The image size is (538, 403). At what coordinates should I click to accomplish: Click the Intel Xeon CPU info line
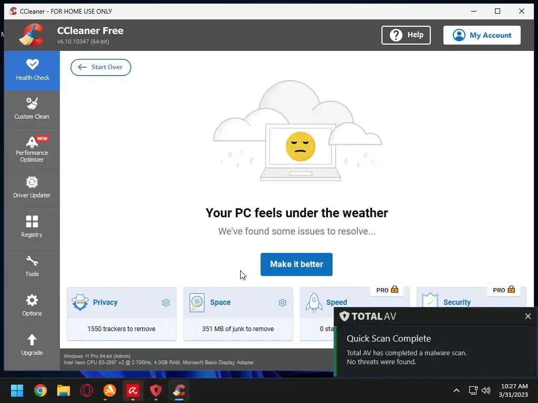(159, 362)
